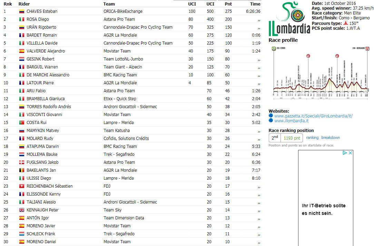The height and width of the screenshot is (246, 374).
Task: Open rider ROSA Diego
Action: (38, 19)
